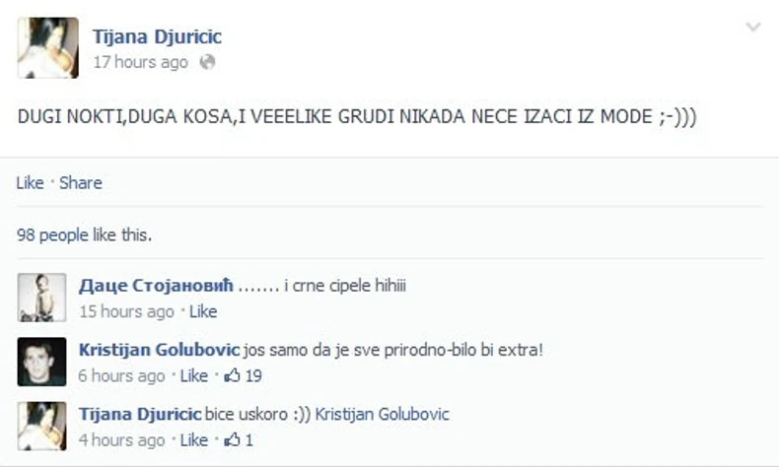Like the comment from 6 hours ago
This screenshot has width=779, height=467.
(x=193, y=375)
